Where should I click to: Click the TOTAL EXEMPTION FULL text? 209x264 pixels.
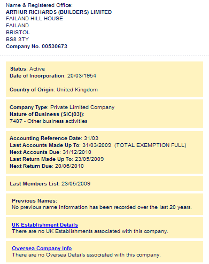(150, 145)
